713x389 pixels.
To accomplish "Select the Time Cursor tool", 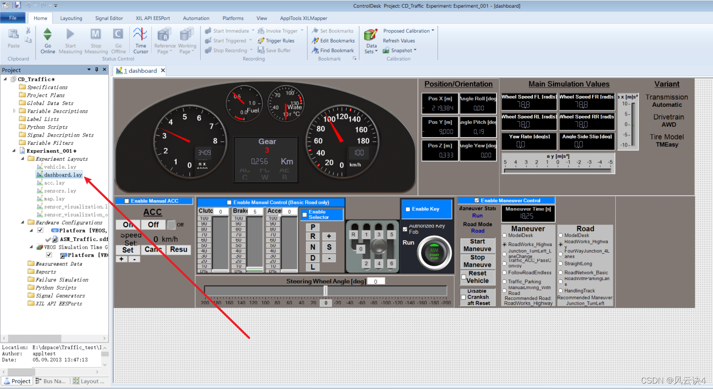I will pos(140,34).
